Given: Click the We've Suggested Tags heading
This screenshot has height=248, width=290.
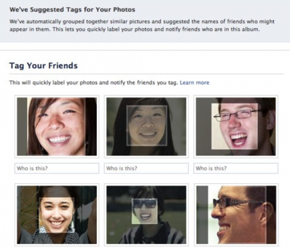Looking at the screenshot, I should pyautogui.click(x=72, y=10).
